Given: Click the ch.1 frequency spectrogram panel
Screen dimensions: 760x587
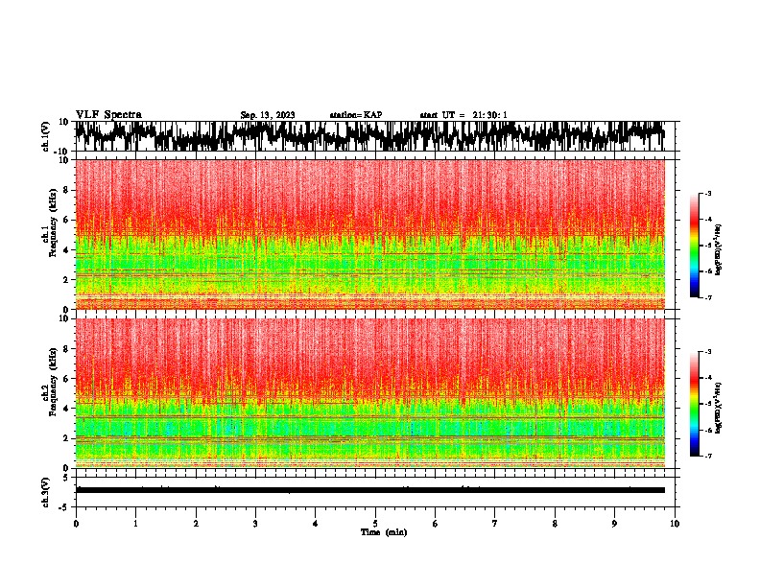Looking at the screenshot, I should coord(369,234).
